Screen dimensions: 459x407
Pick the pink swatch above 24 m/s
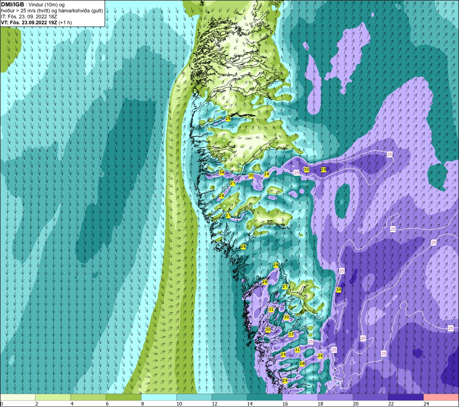click(441, 397)
